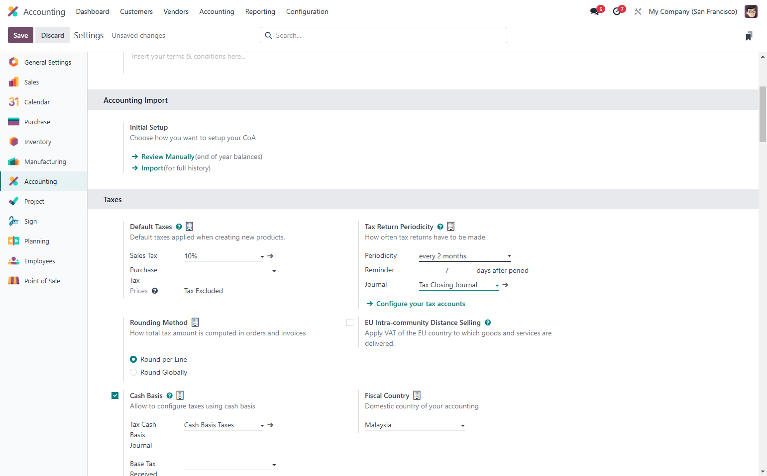Click the bookmark icon near search
This screenshot has height=476, width=767.
749,36
